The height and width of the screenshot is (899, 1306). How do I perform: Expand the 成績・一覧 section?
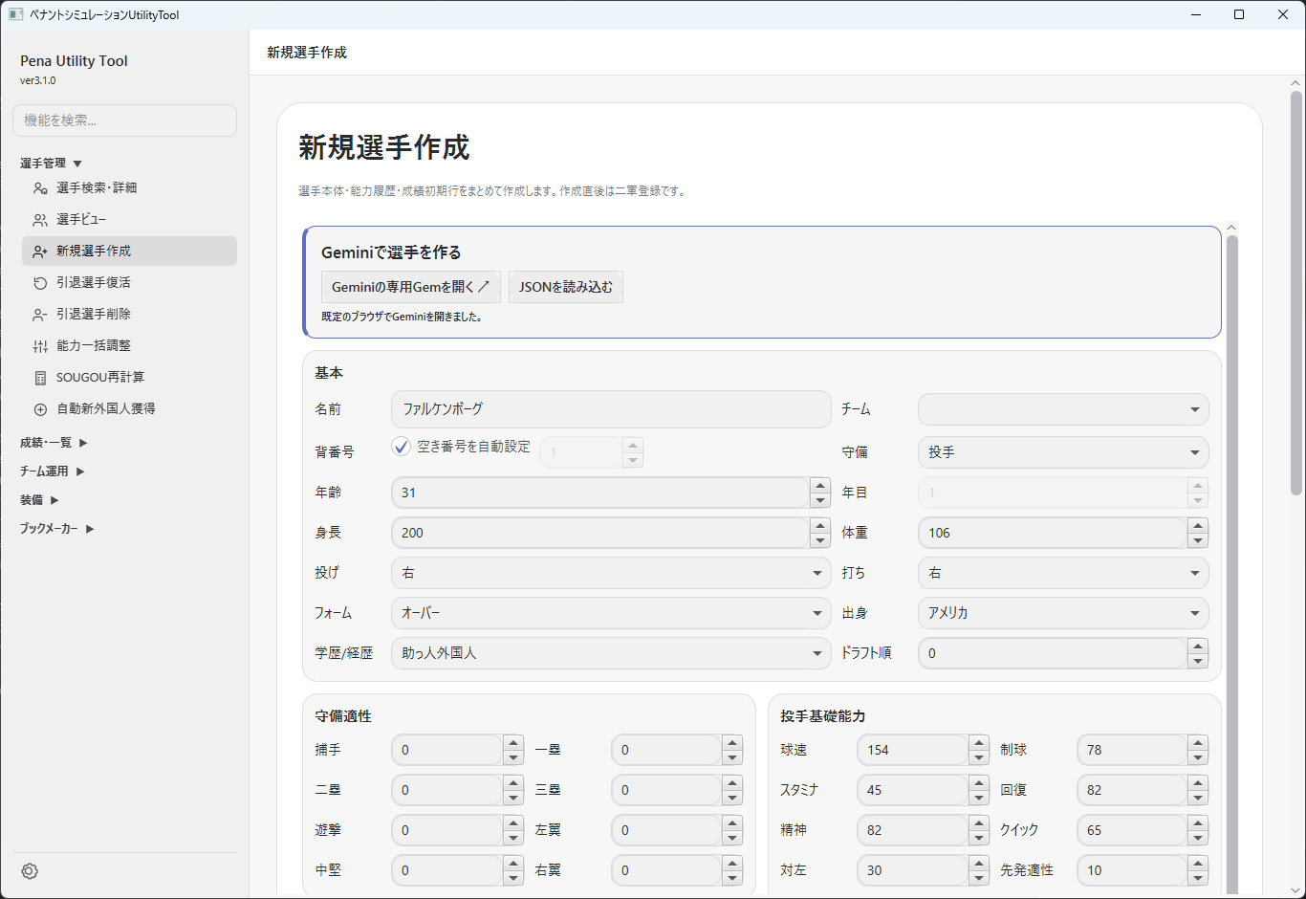tap(54, 443)
